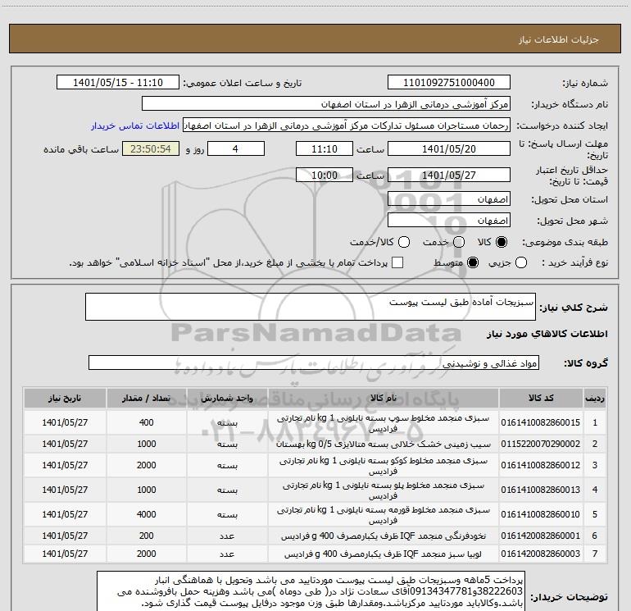Click the گروه کالا field
The image size is (631, 611).
pyautogui.click(x=314, y=362)
